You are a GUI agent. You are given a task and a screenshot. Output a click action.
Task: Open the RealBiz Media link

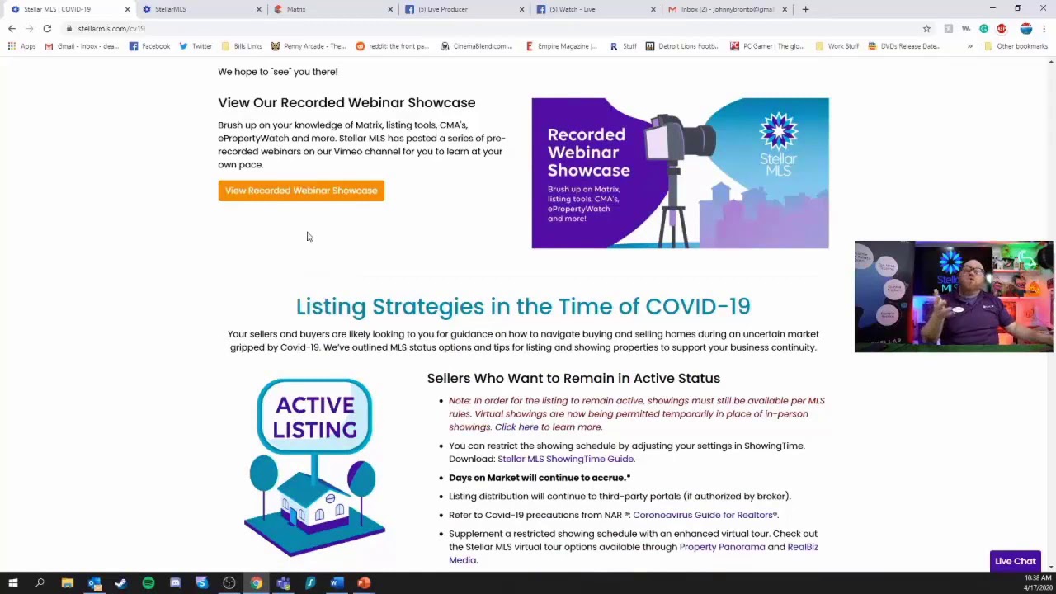click(x=633, y=554)
